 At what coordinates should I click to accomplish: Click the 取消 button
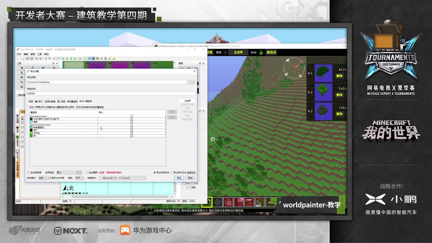(190, 178)
